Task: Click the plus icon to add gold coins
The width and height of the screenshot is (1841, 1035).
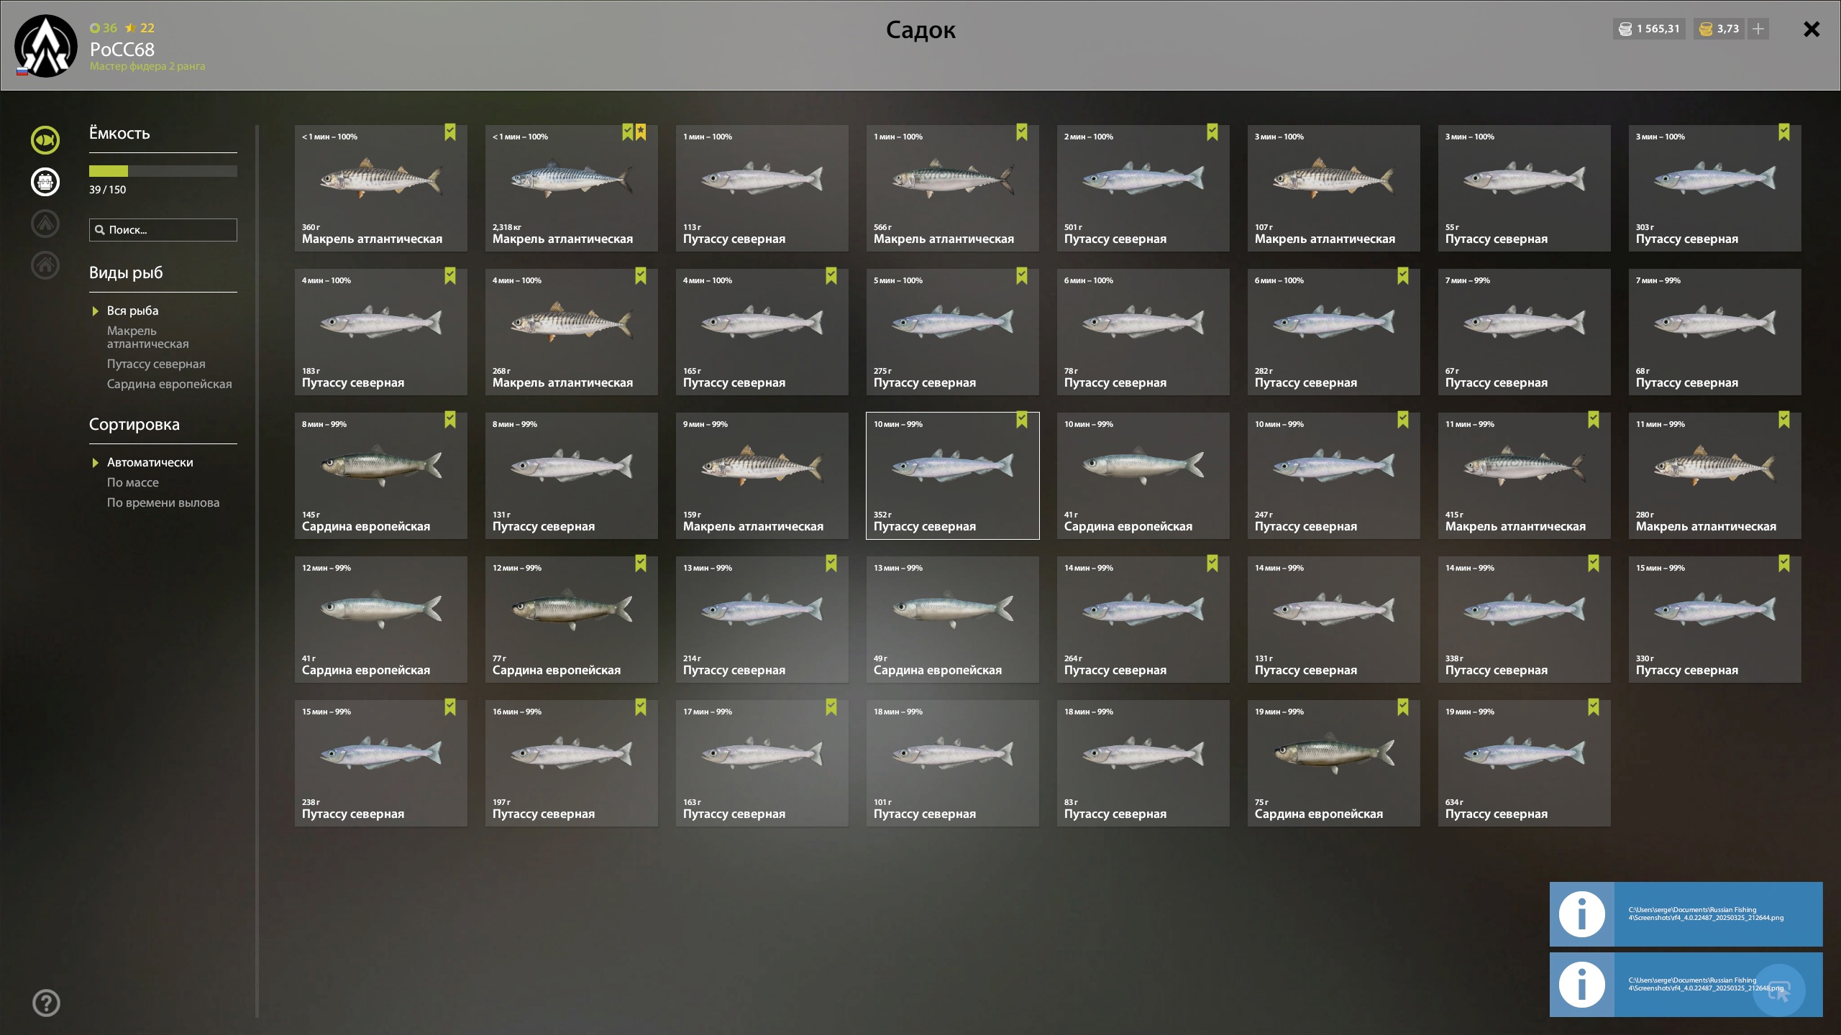Action: tap(1758, 29)
